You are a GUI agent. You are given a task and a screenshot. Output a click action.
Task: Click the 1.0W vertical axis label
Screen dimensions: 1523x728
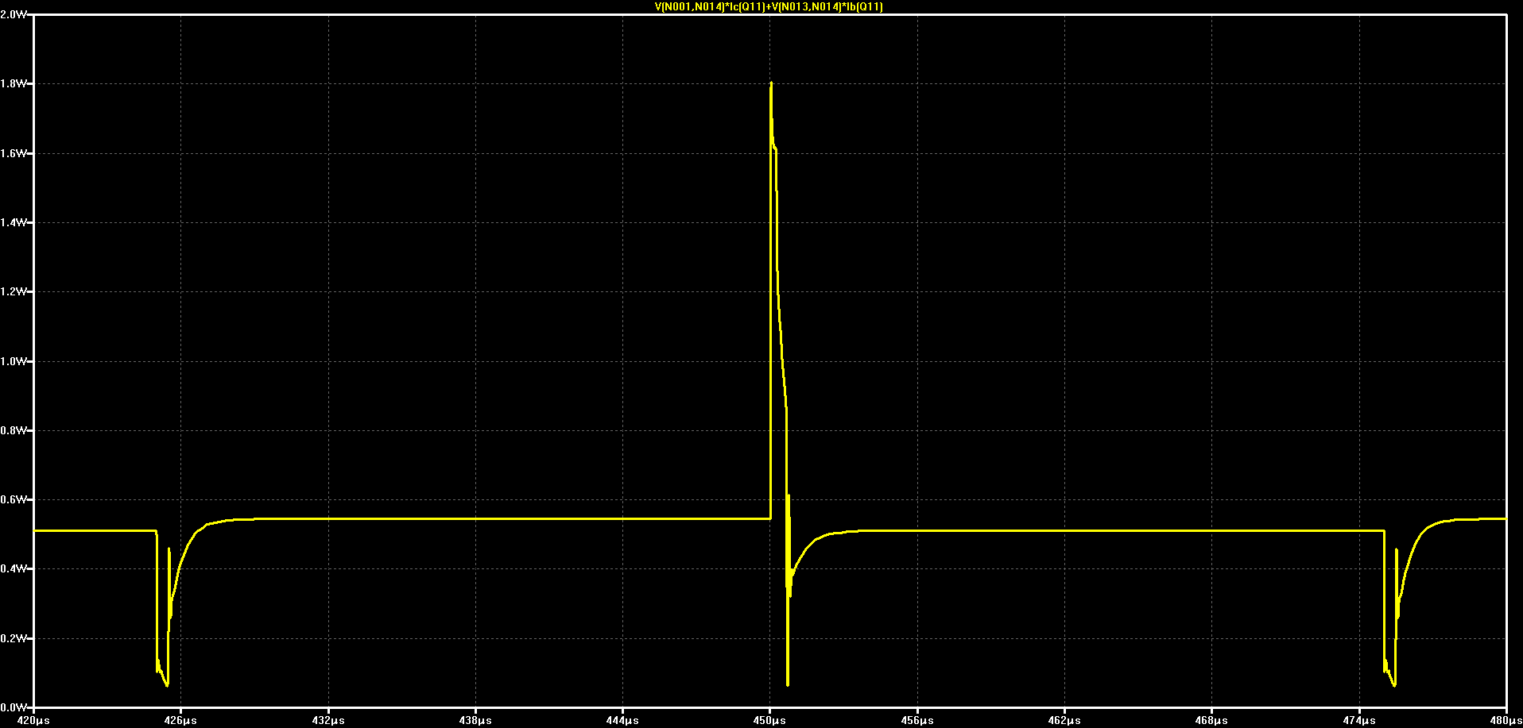click(14, 361)
